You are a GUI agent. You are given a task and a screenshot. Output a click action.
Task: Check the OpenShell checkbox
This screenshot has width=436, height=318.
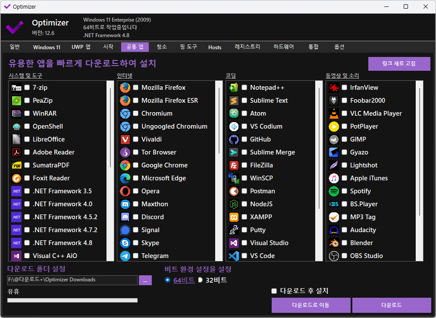tap(27, 126)
